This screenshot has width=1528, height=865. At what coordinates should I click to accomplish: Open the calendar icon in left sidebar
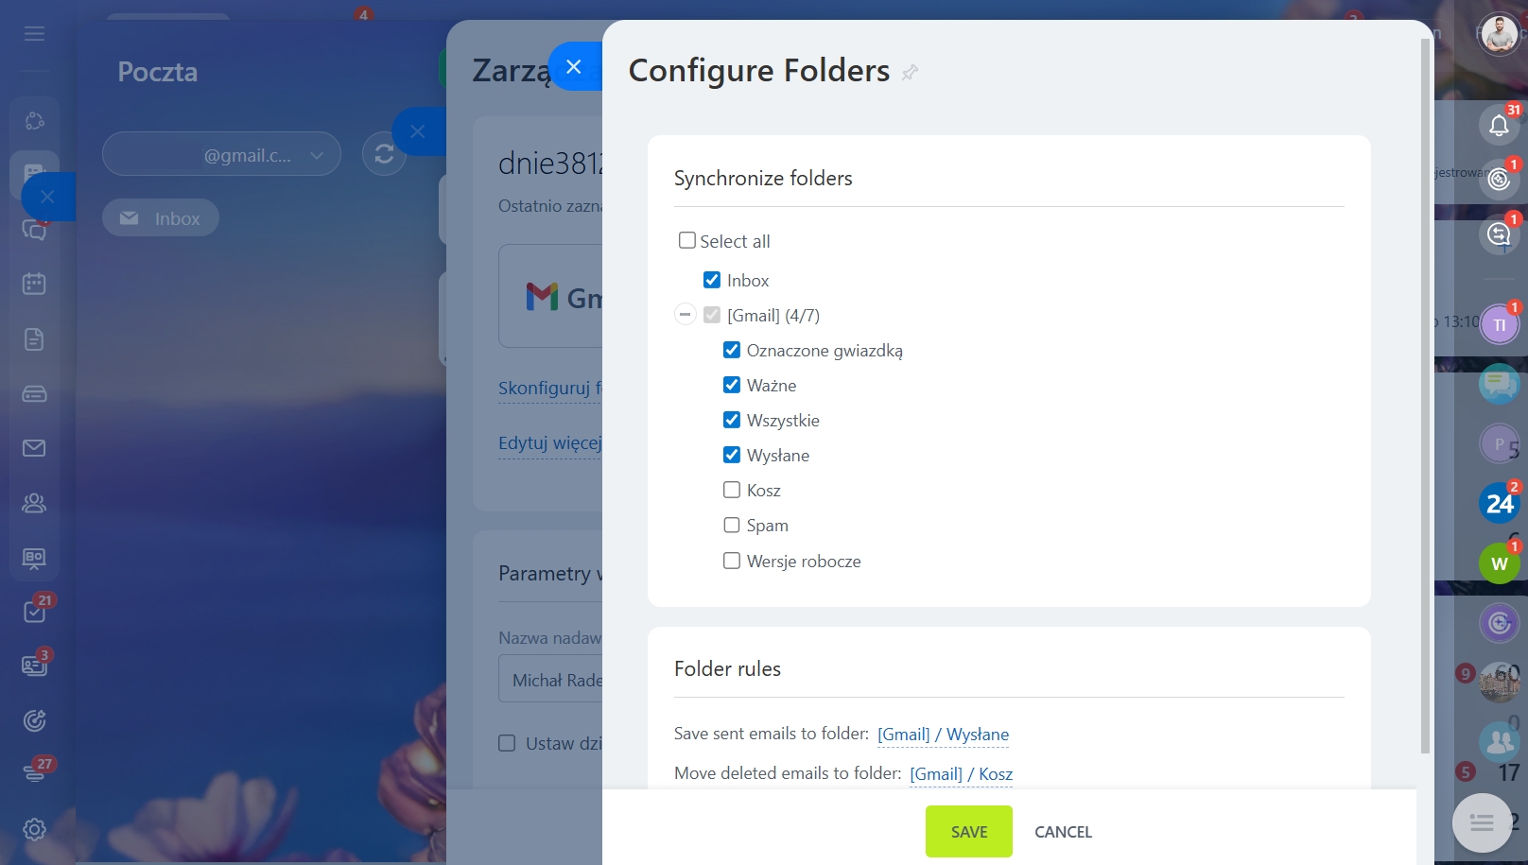34,283
